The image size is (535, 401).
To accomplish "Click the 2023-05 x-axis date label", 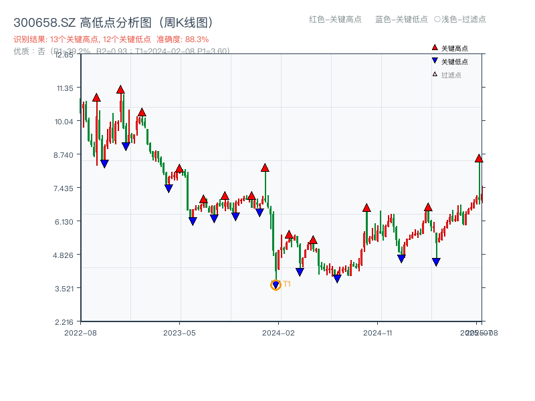I will (x=179, y=332).
